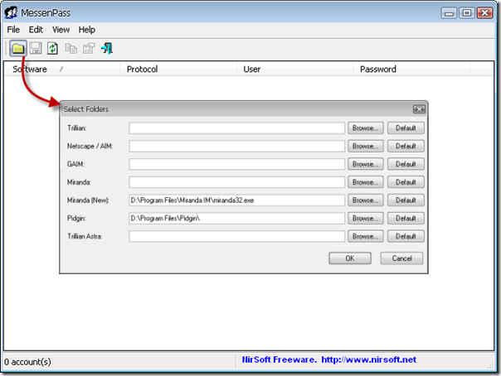Cancel the Select Folders dialog
This screenshot has width=501, height=376.
401,258
